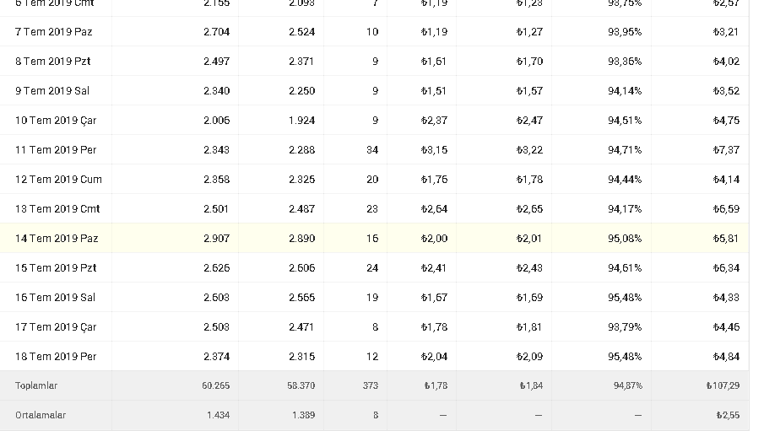
Task: Click the ₺2,55 average earnings value
Action: (x=728, y=416)
